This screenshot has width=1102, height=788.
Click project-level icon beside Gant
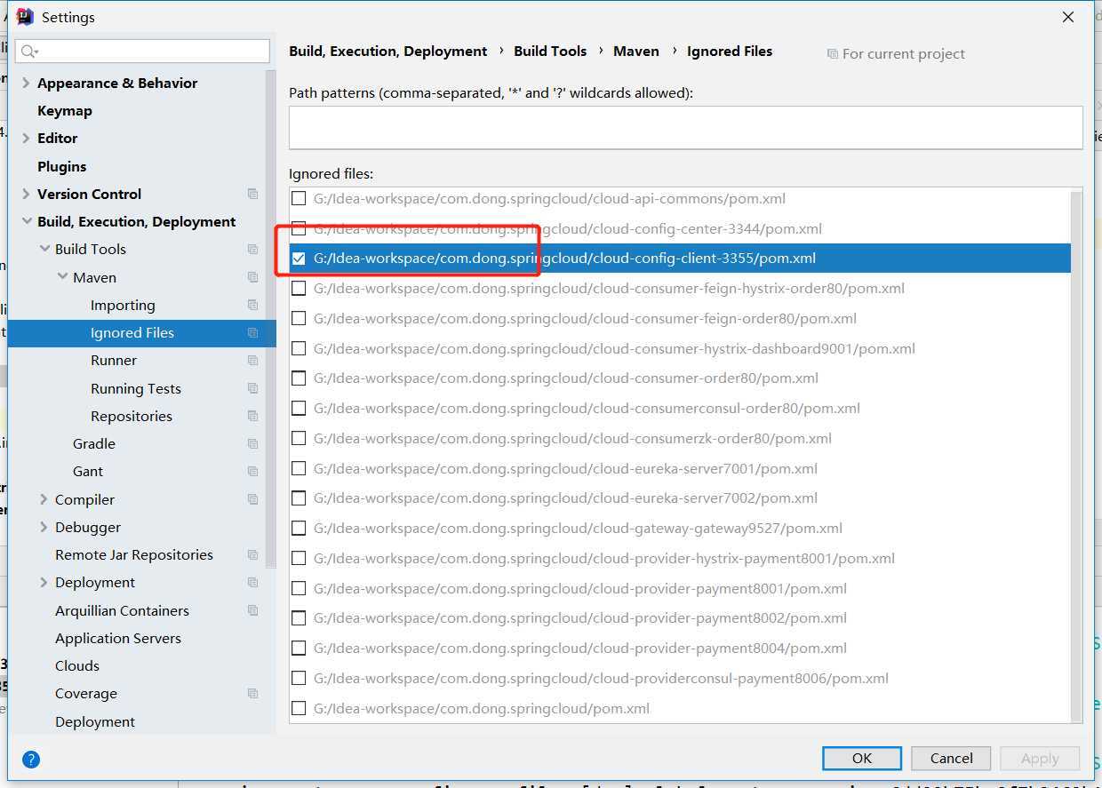pos(253,472)
